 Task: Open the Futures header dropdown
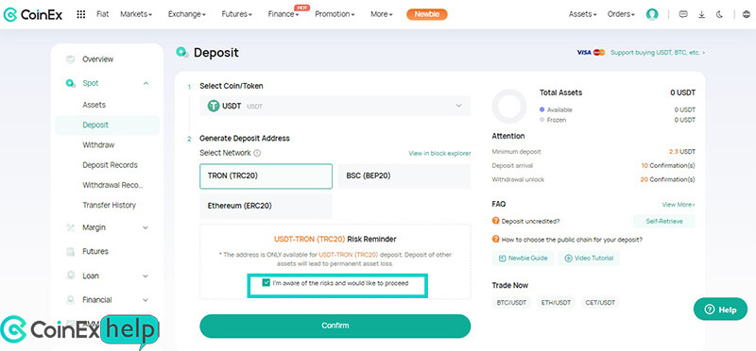(237, 14)
